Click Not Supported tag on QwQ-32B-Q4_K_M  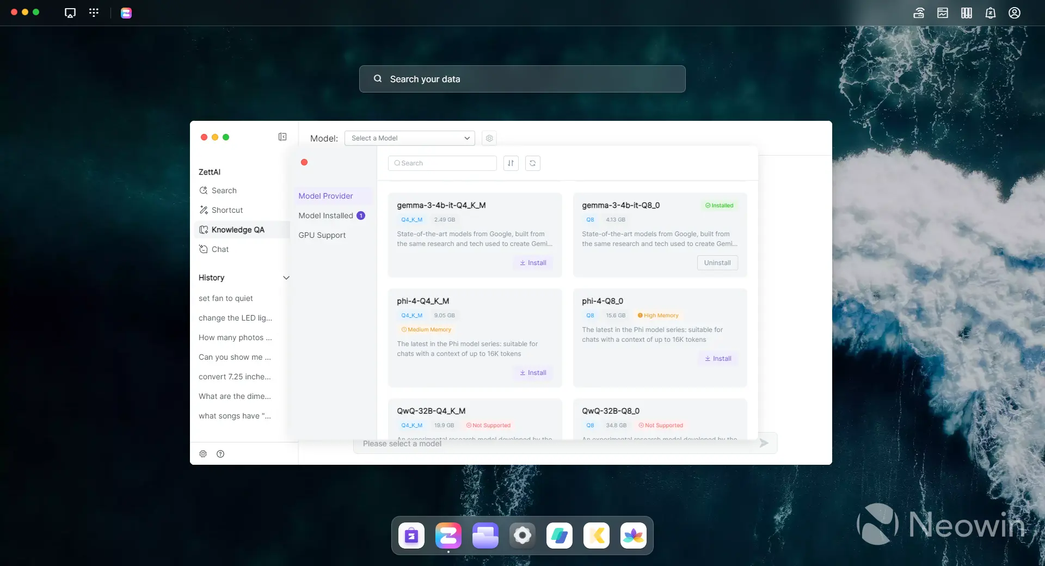(x=488, y=426)
